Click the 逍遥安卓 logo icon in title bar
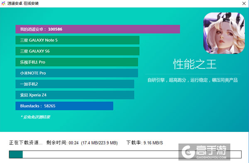The image size is (249, 163). 3,3
